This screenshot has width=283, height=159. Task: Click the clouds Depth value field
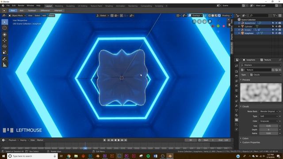coord(268,129)
